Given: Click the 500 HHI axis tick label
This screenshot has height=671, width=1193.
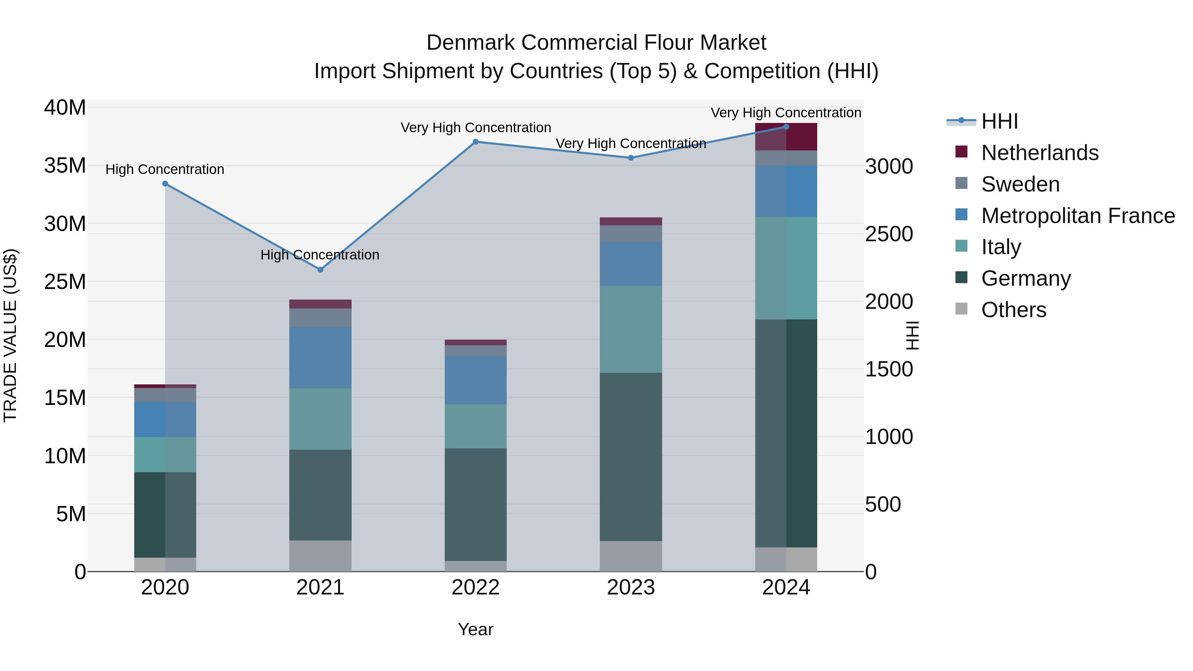Looking at the screenshot, I should tap(883, 504).
